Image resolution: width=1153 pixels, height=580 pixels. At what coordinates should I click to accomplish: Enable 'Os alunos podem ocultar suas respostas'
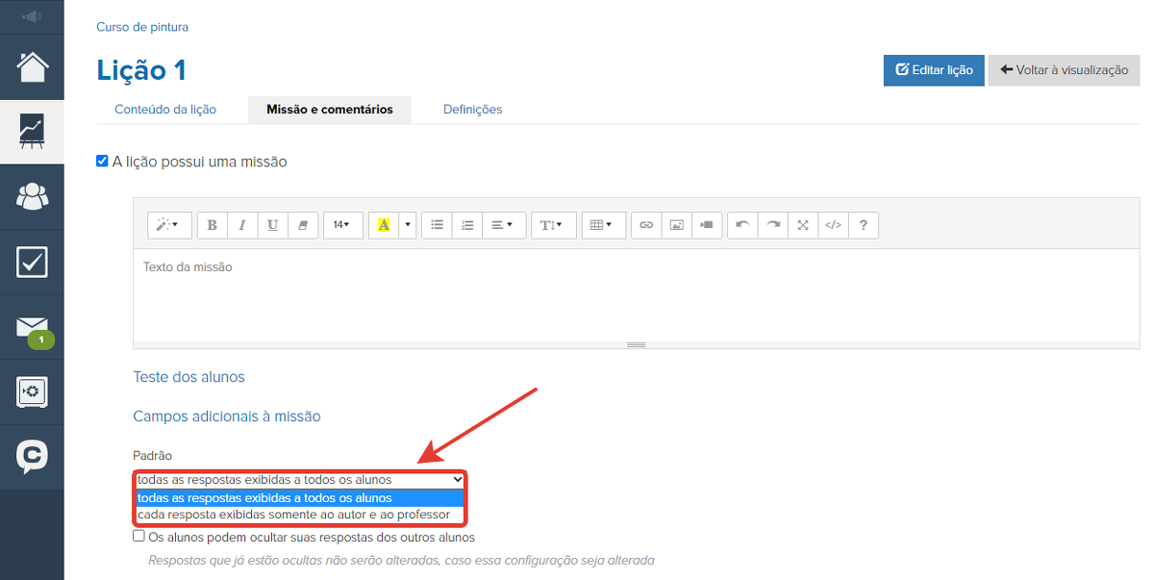coord(139,537)
